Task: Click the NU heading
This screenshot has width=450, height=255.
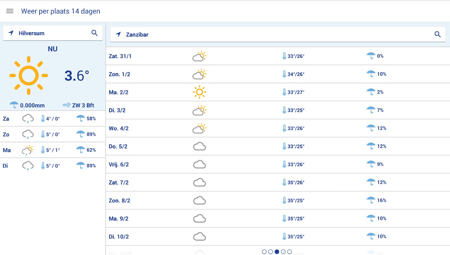Action: pos(53,49)
